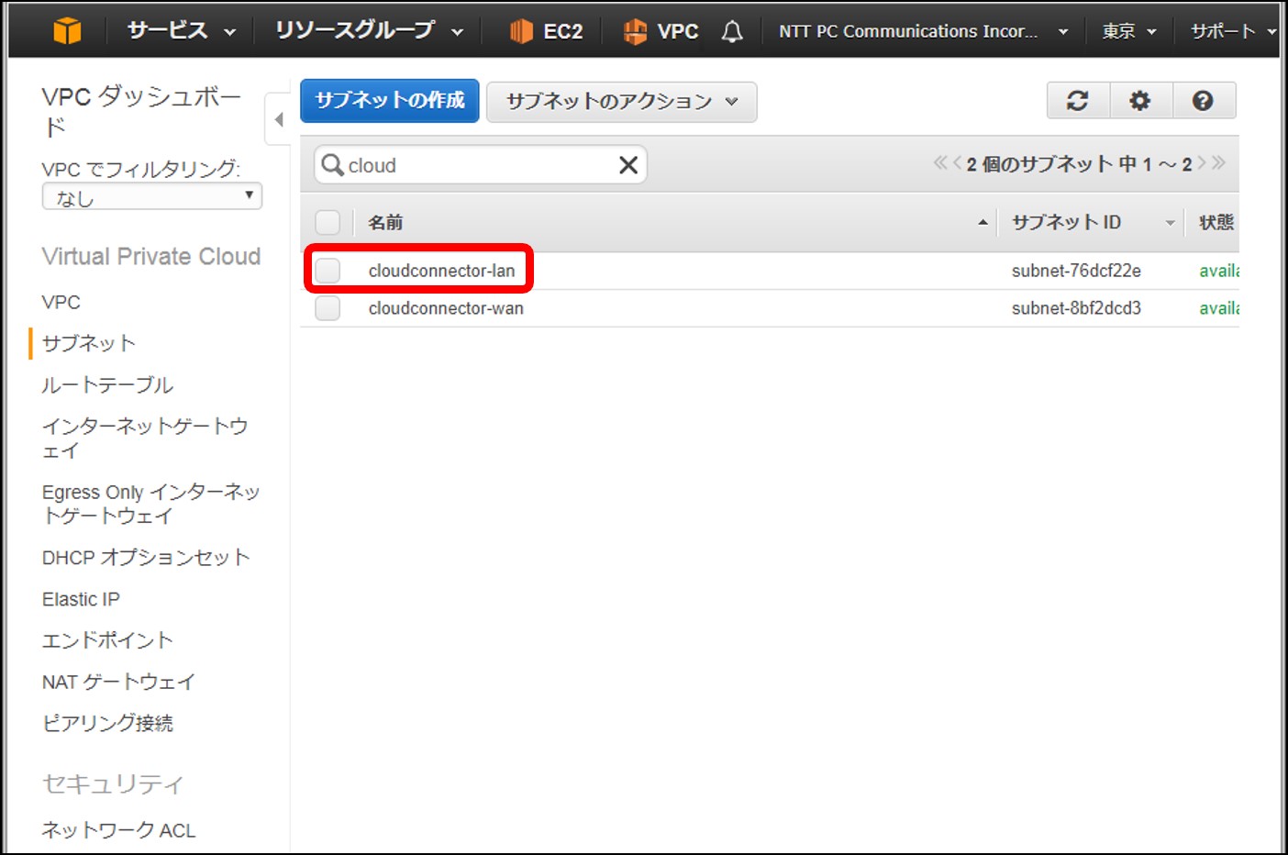1288x855 pixels.
Task: Open NAT ゲートウェイ in the sidebar
Action: tap(118, 682)
